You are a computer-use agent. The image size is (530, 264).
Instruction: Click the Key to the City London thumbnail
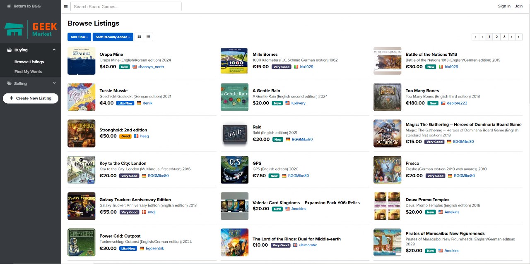click(x=82, y=170)
